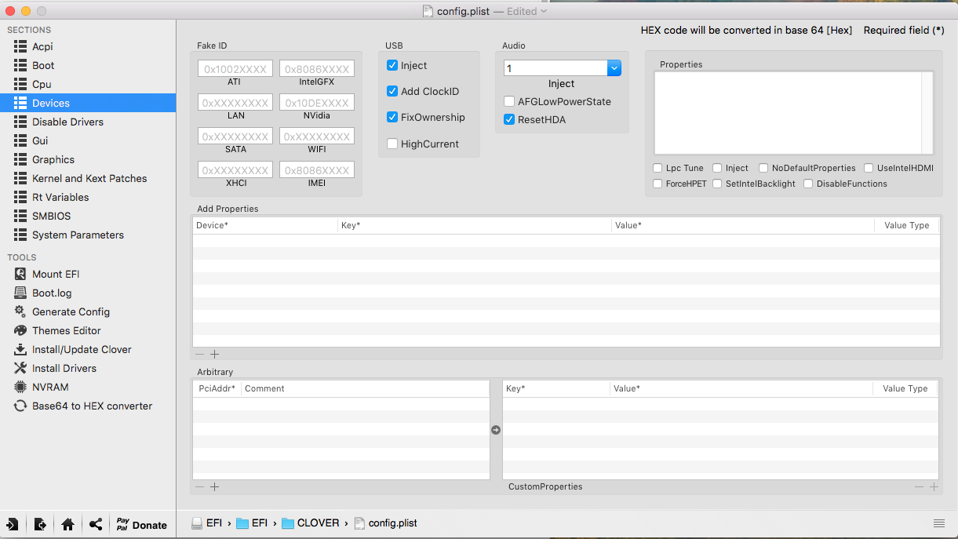Add a row to Add Properties table
Image resolution: width=958 pixels, height=539 pixels.
(214, 355)
